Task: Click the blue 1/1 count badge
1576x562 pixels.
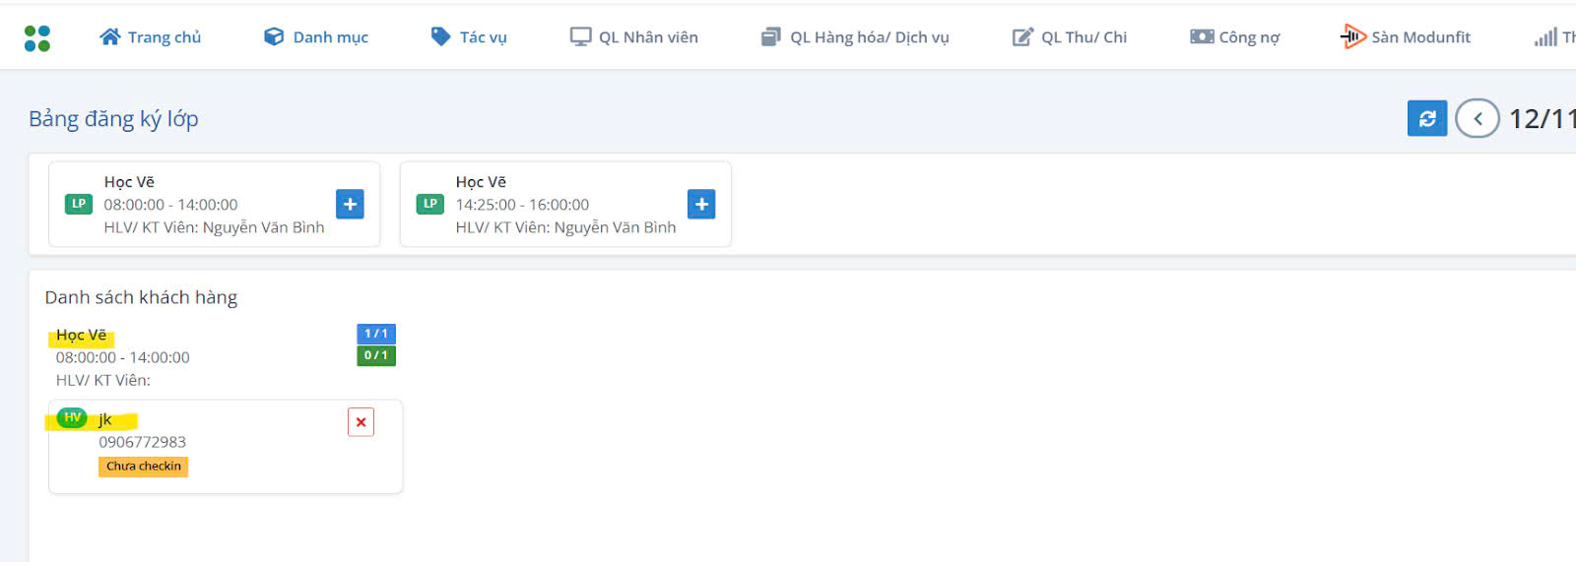Action: pos(375,334)
